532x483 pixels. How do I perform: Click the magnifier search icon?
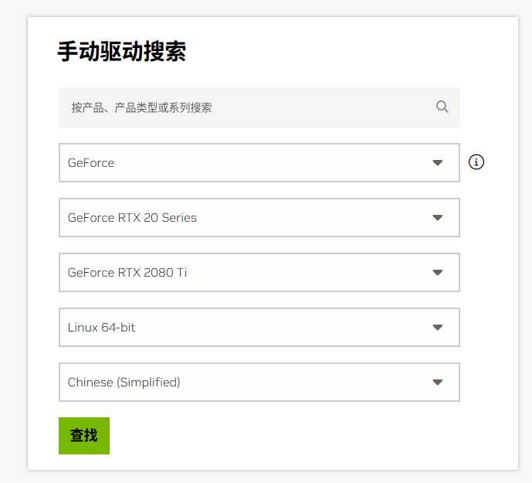click(442, 107)
